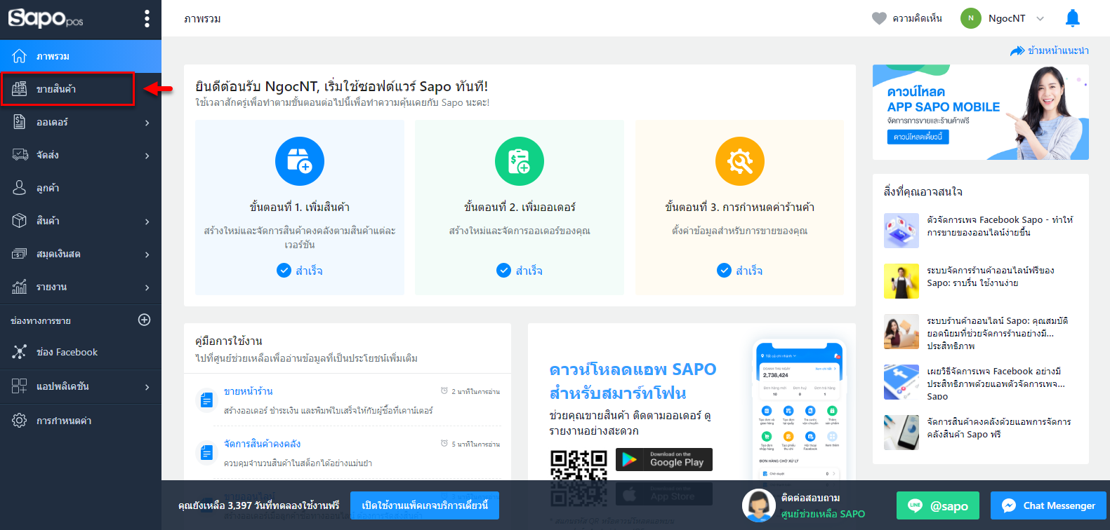
Task: Click the SAPO app QR code
Action: (x=579, y=477)
